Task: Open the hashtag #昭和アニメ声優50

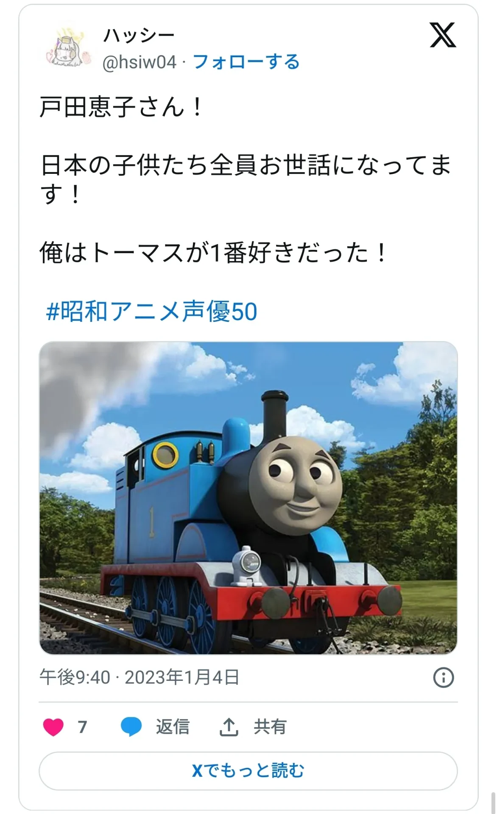Action: [x=151, y=312]
